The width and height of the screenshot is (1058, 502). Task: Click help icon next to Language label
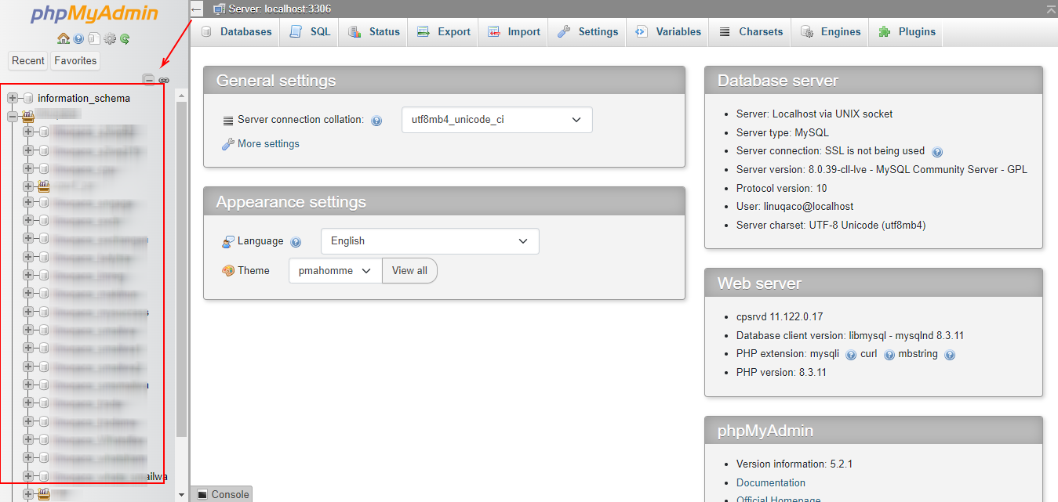pos(296,242)
